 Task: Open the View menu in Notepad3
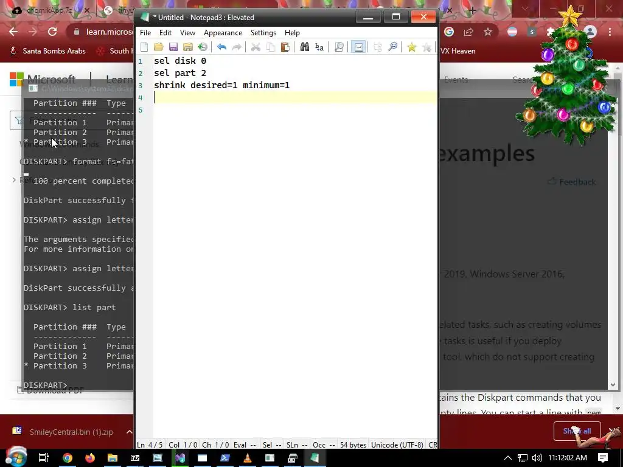187,33
